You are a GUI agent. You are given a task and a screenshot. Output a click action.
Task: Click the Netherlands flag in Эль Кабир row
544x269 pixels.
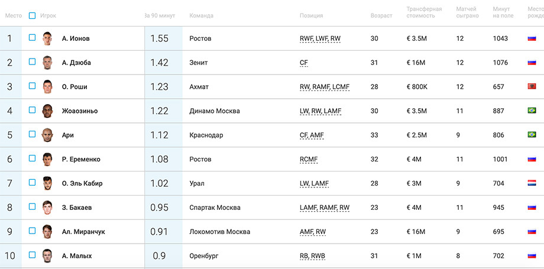[x=532, y=183]
